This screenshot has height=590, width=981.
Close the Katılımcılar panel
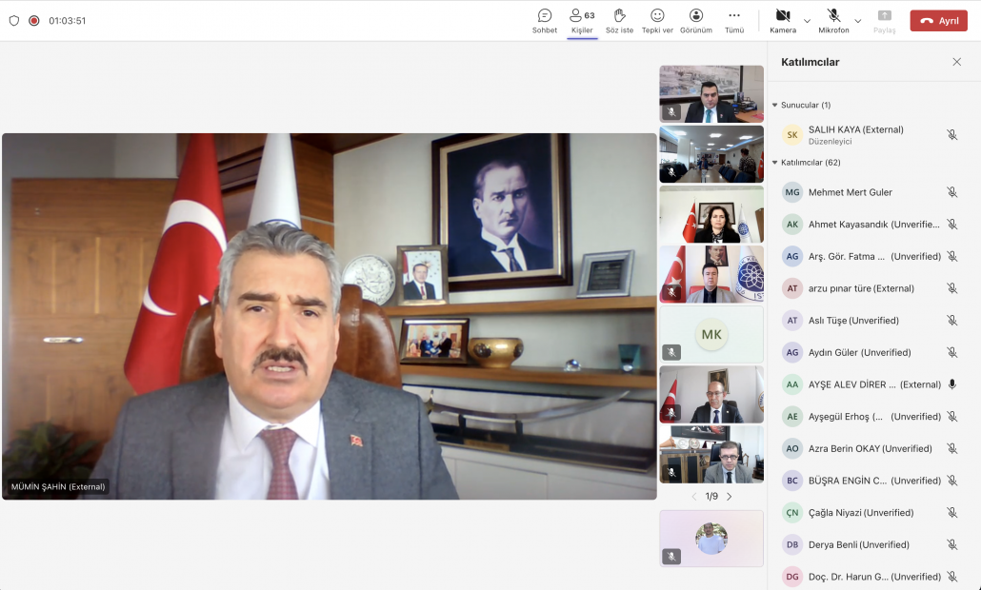956,62
